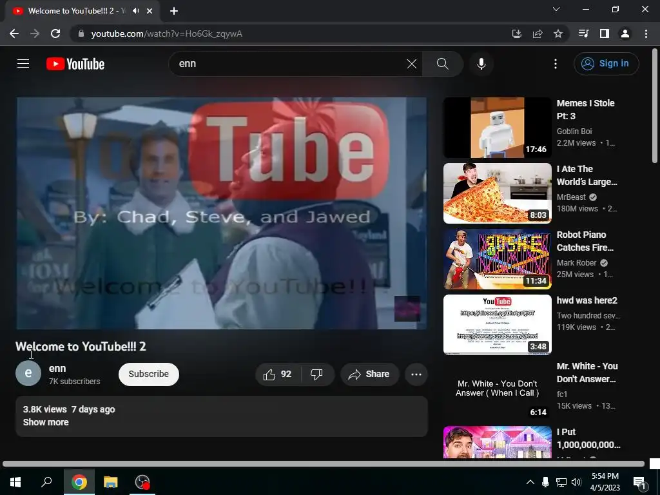Click the fc1 channel name

[562, 394]
